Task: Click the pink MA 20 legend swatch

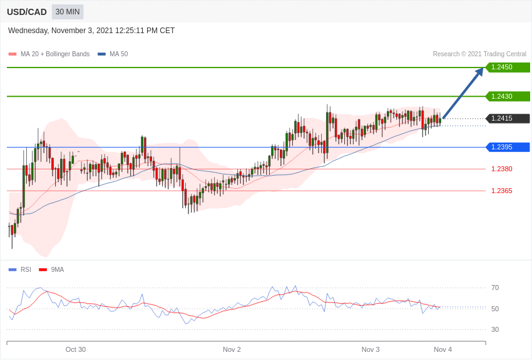Action: [x=13, y=54]
